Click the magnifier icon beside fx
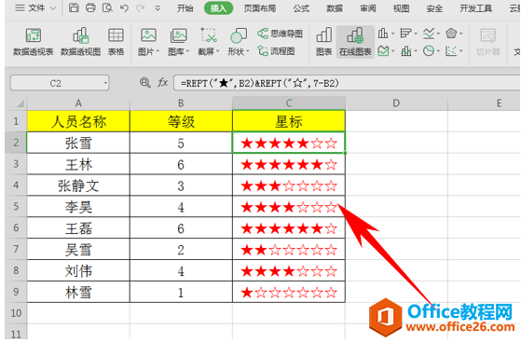This screenshot has width=521, height=343. pyautogui.click(x=144, y=82)
